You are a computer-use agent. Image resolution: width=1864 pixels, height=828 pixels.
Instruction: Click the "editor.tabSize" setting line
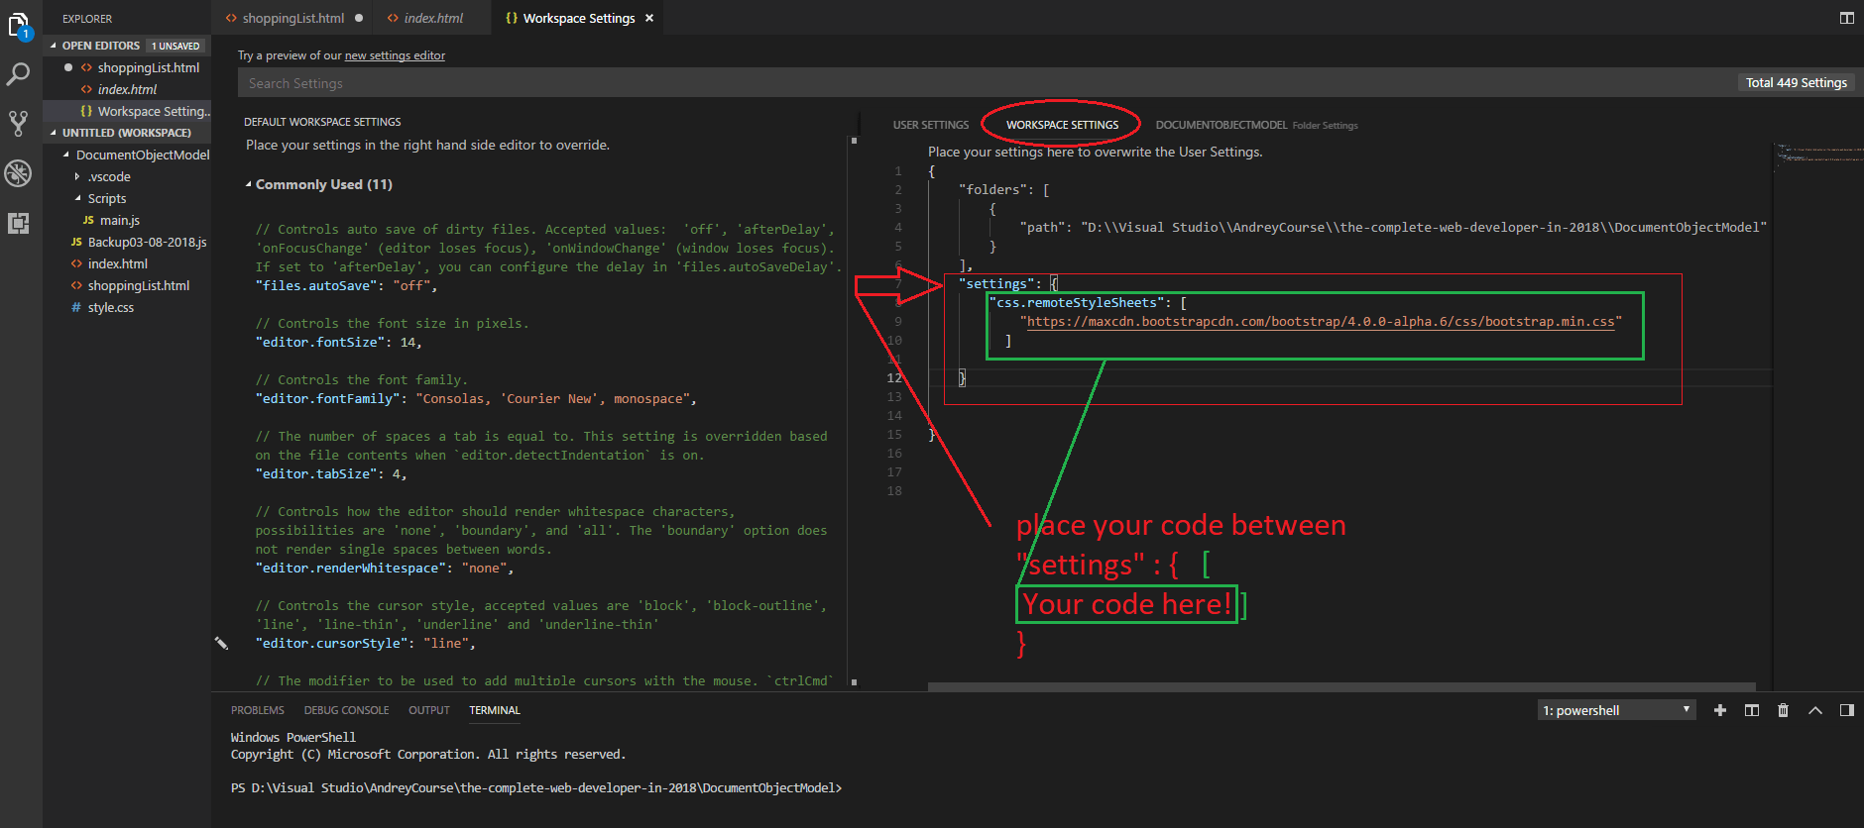click(x=331, y=473)
